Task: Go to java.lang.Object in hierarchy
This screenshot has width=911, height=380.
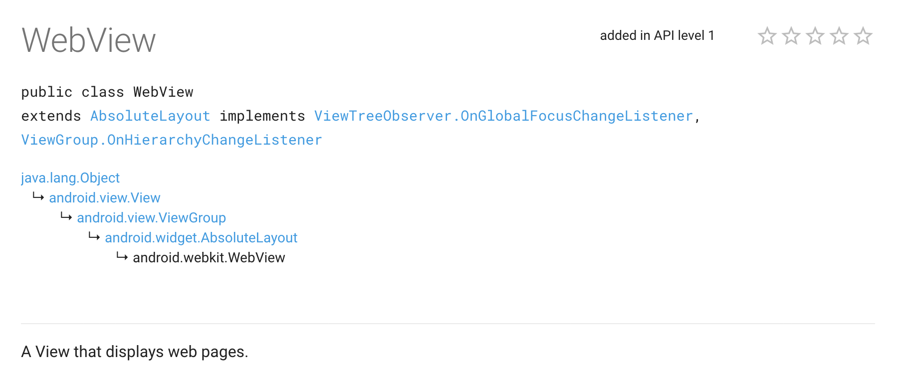Action: [x=70, y=178]
